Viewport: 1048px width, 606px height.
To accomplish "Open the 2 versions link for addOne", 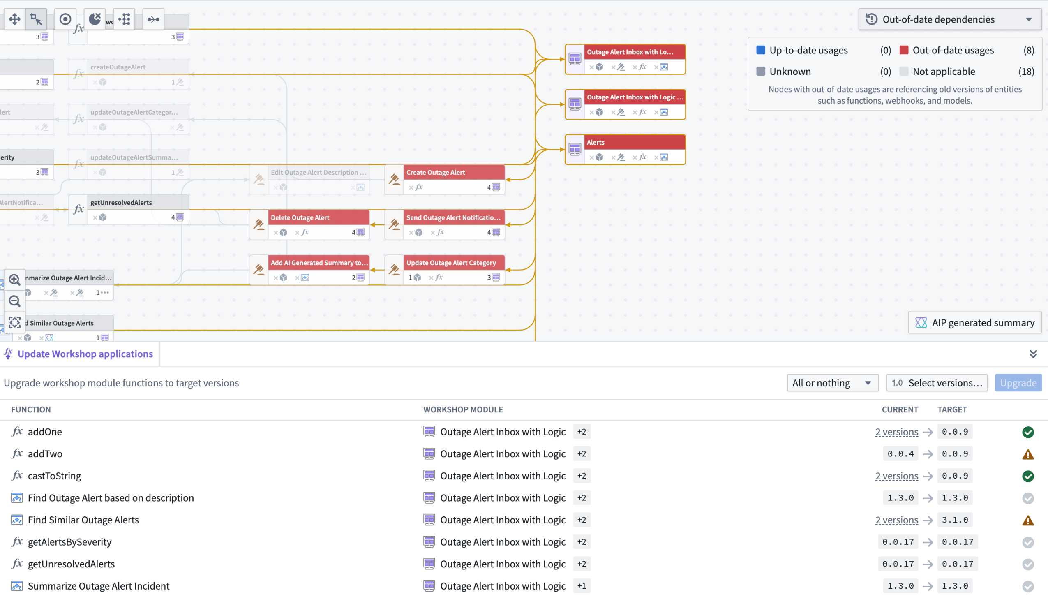I will click(896, 432).
